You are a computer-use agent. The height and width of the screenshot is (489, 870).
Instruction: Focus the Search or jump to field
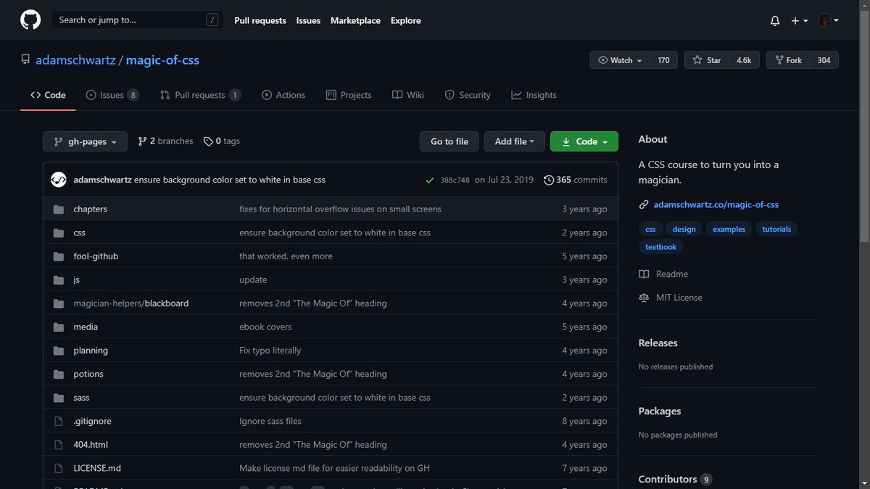(137, 20)
